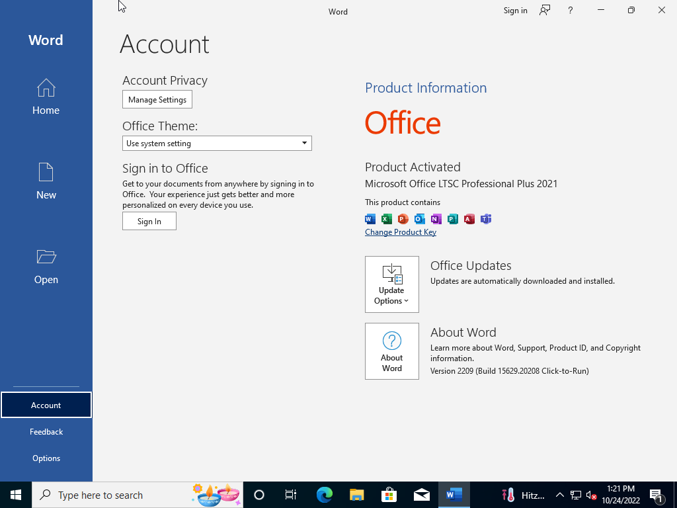677x508 pixels.
Task: Select the Excel icon under 'This product contains'
Action: point(386,219)
